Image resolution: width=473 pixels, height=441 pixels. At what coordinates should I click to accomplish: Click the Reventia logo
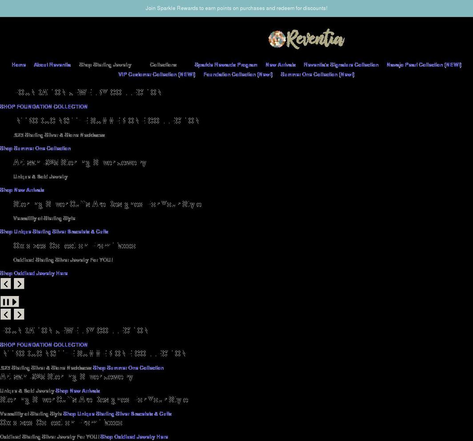306,39
